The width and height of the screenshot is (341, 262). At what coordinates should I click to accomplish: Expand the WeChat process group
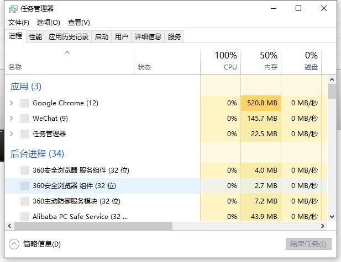(x=12, y=119)
